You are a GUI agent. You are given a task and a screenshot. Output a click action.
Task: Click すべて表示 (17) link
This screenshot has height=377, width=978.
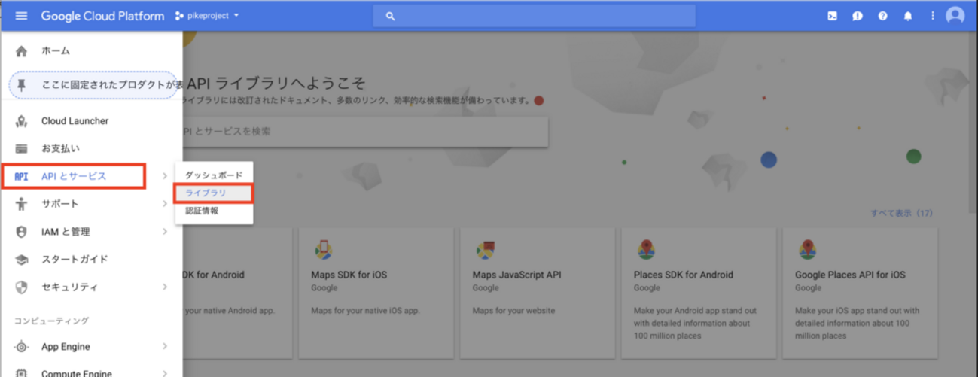[x=902, y=213]
